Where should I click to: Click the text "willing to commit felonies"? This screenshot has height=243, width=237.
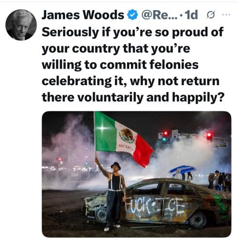120,65
